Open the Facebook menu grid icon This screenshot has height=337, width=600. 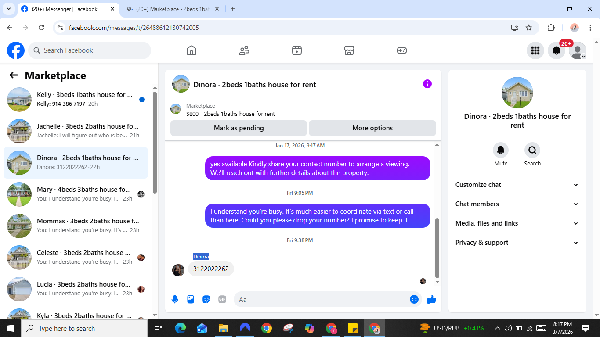[535, 50]
